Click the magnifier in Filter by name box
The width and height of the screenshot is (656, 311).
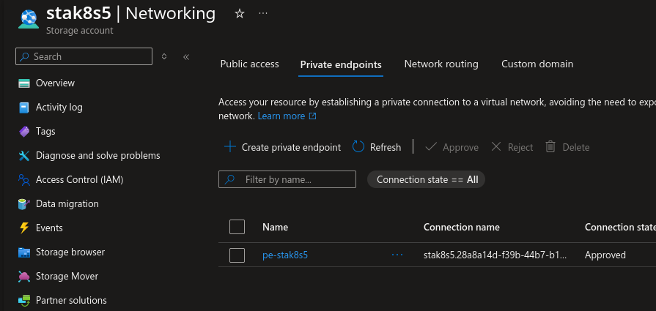[x=229, y=179]
